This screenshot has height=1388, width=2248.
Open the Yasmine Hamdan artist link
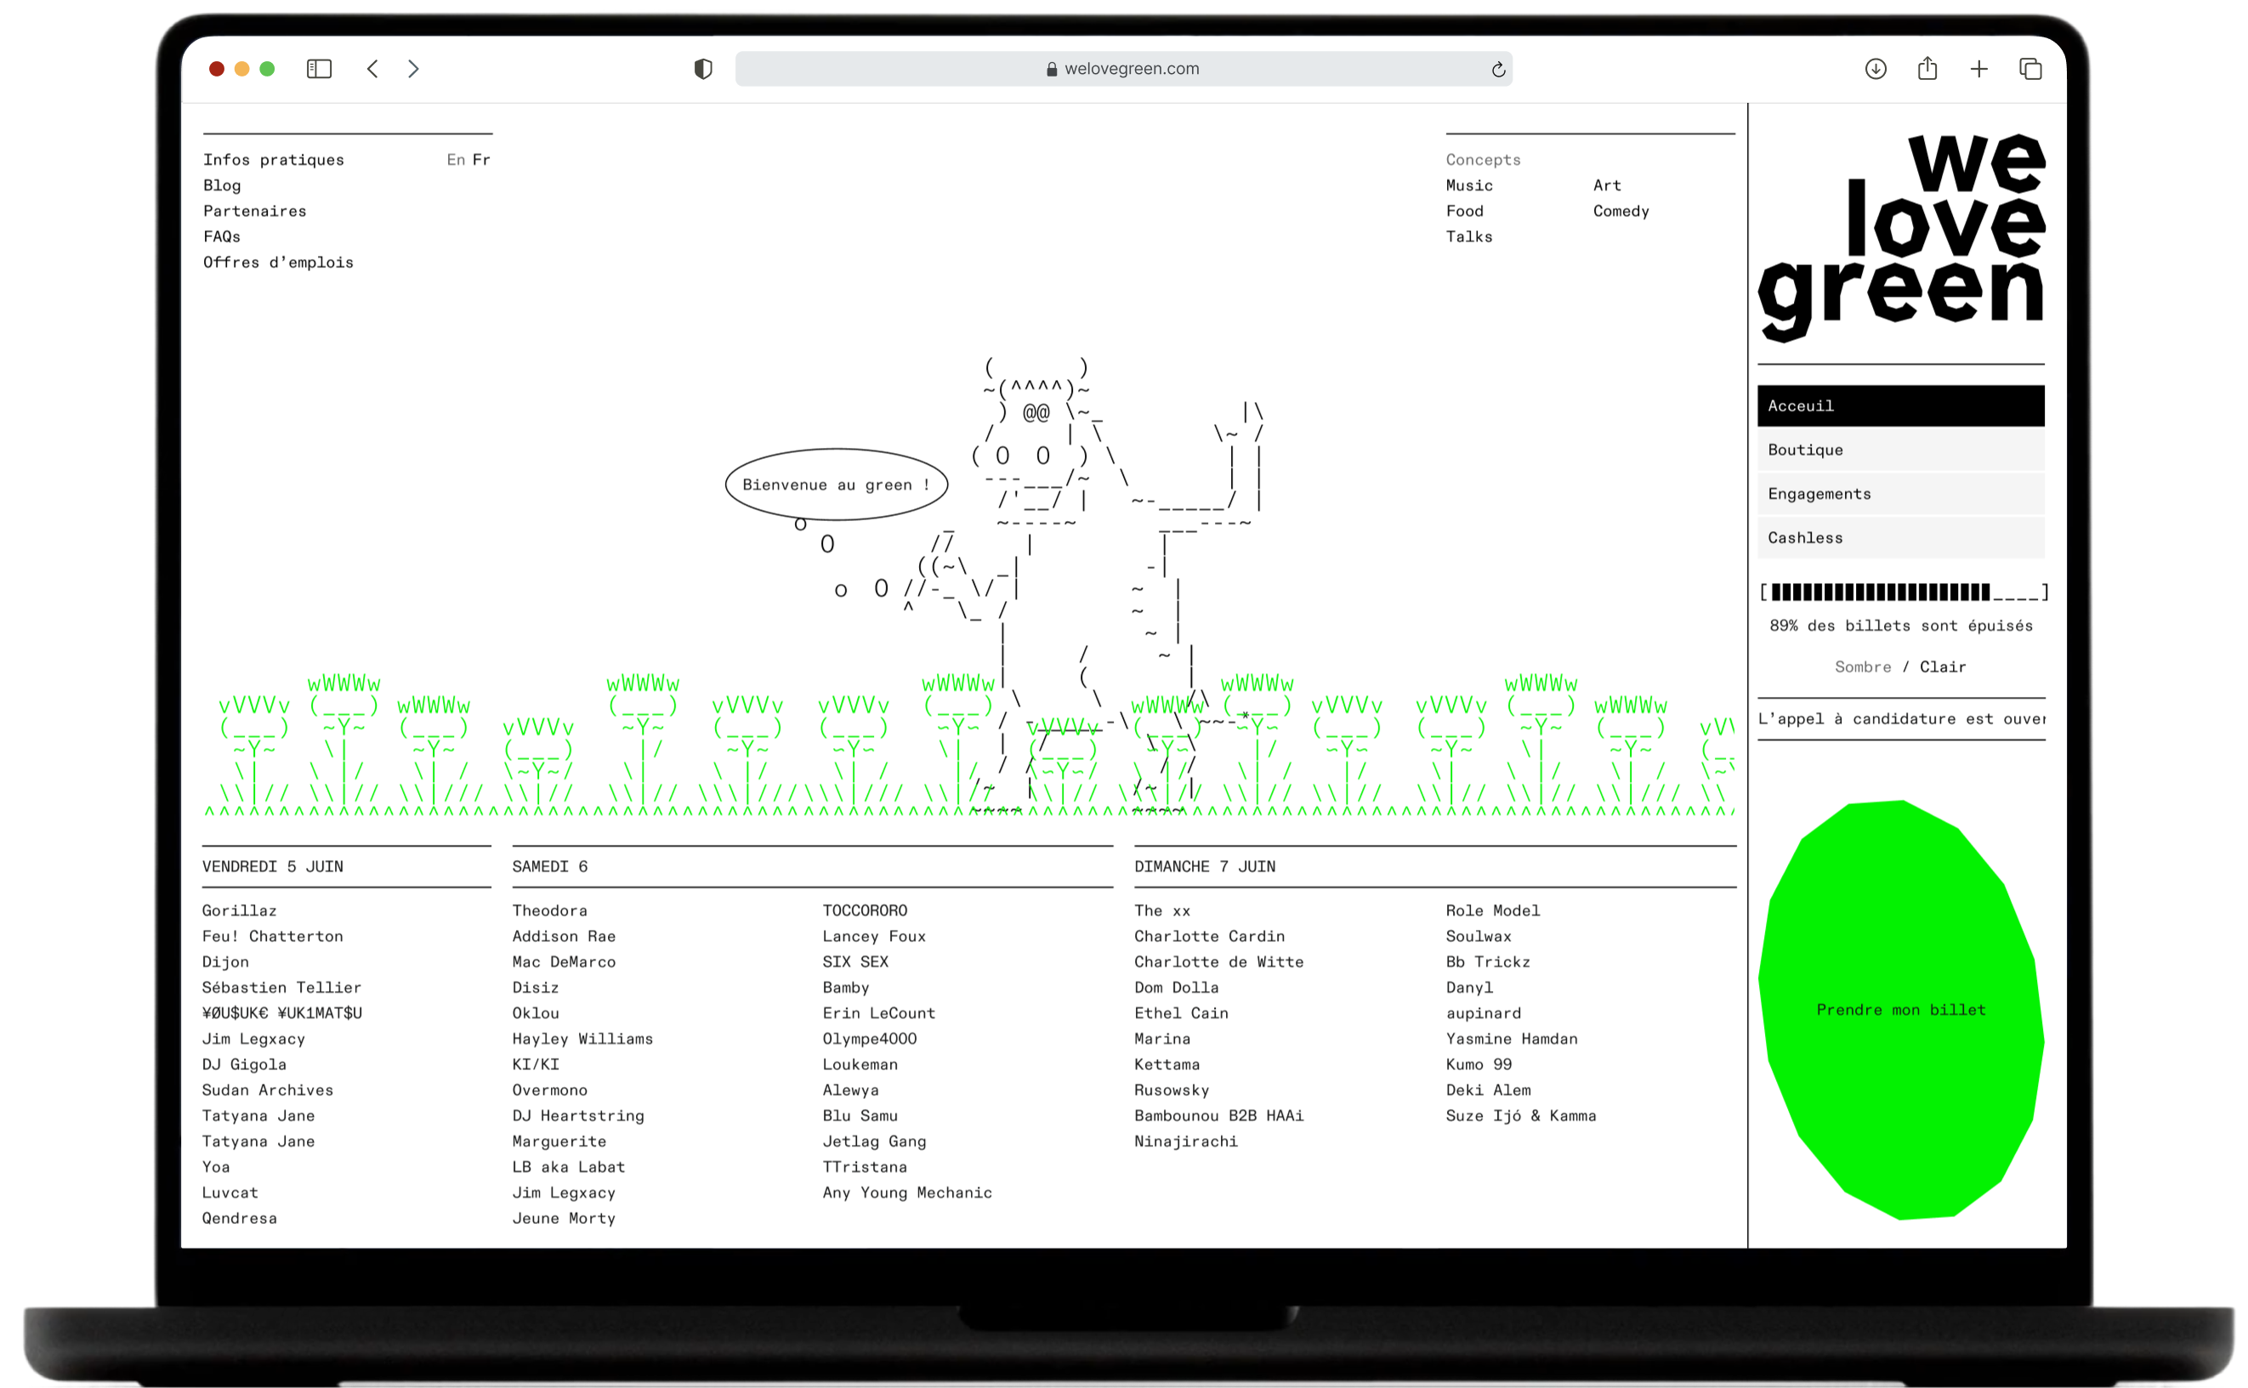(x=1512, y=1040)
